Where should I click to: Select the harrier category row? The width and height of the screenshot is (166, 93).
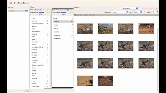(63, 28)
